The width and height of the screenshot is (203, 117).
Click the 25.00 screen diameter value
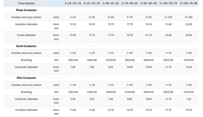[x=188, y=35]
